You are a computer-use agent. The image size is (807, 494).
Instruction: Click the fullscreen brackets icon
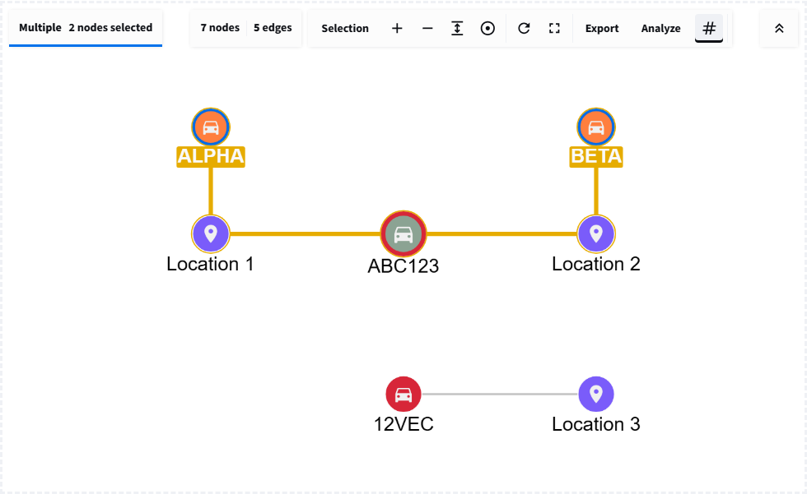(554, 28)
